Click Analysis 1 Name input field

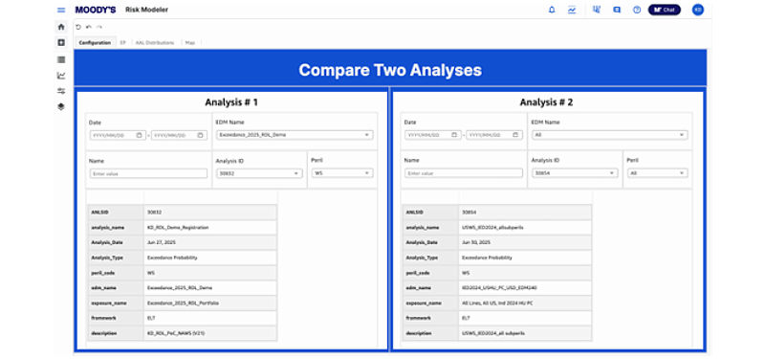tap(148, 173)
